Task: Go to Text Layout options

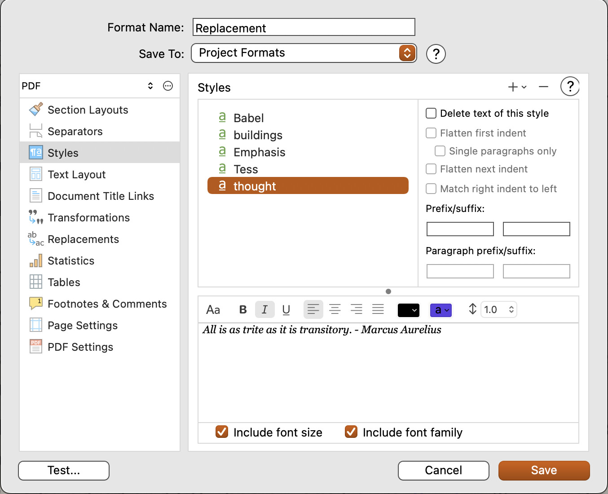Action: click(100, 175)
